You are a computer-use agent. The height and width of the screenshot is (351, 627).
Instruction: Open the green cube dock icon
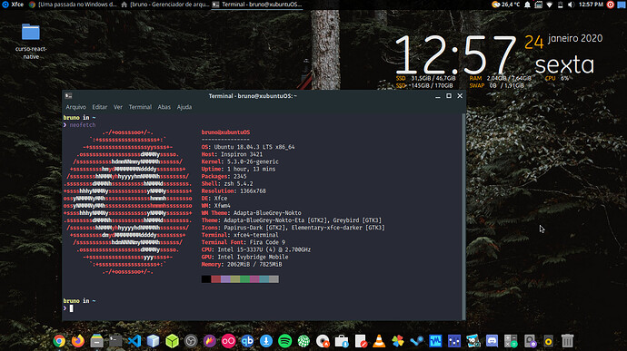point(172,341)
